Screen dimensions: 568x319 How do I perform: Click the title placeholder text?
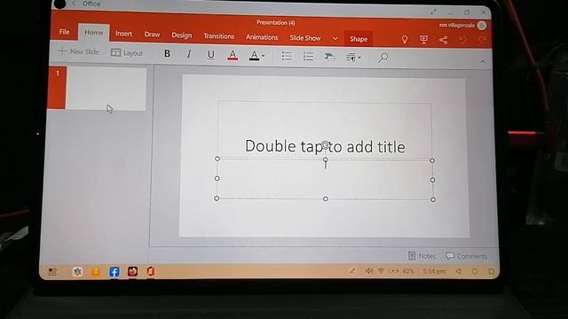pos(325,146)
